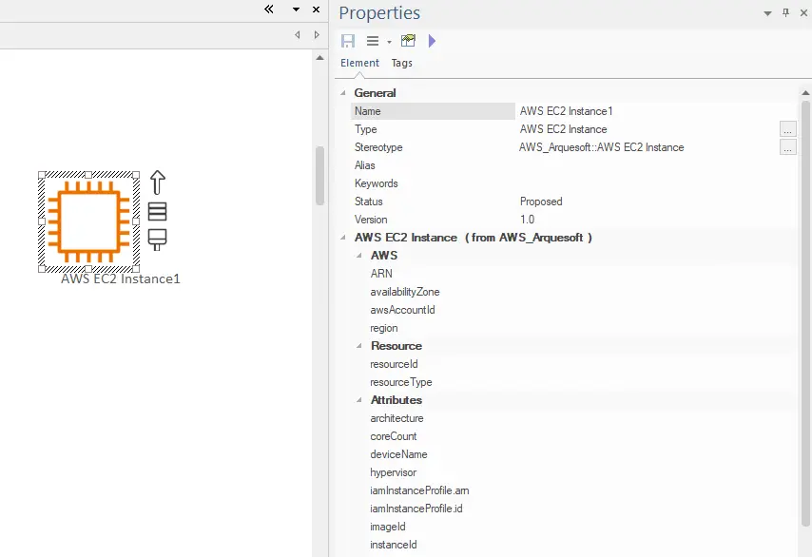812x557 pixels.
Task: Click the left tab scroll arrow
Action: pyautogui.click(x=298, y=34)
